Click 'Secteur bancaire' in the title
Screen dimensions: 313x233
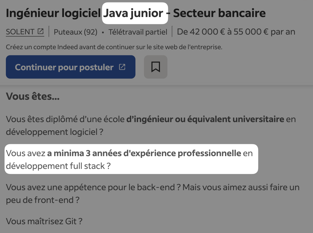pos(219,13)
